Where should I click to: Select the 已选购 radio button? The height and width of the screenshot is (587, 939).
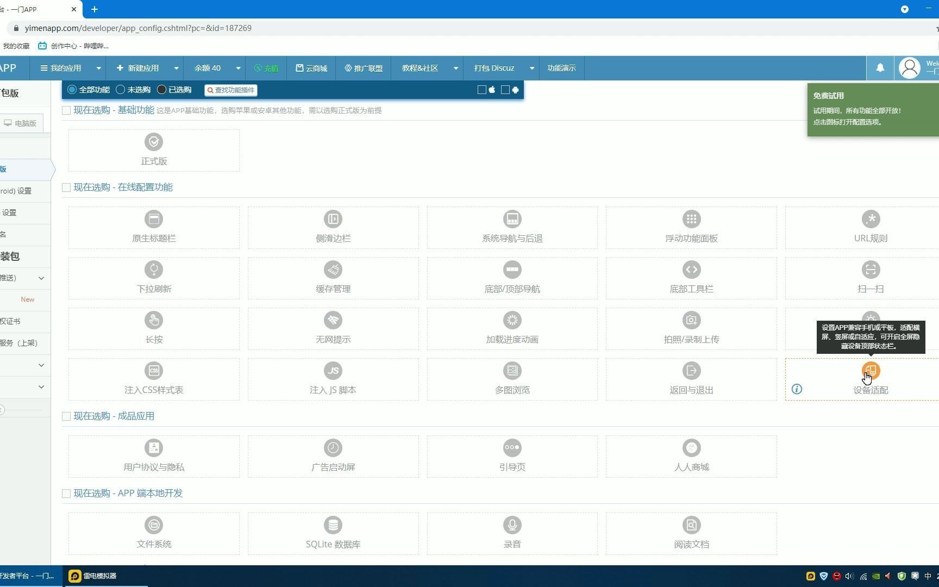pyautogui.click(x=161, y=90)
